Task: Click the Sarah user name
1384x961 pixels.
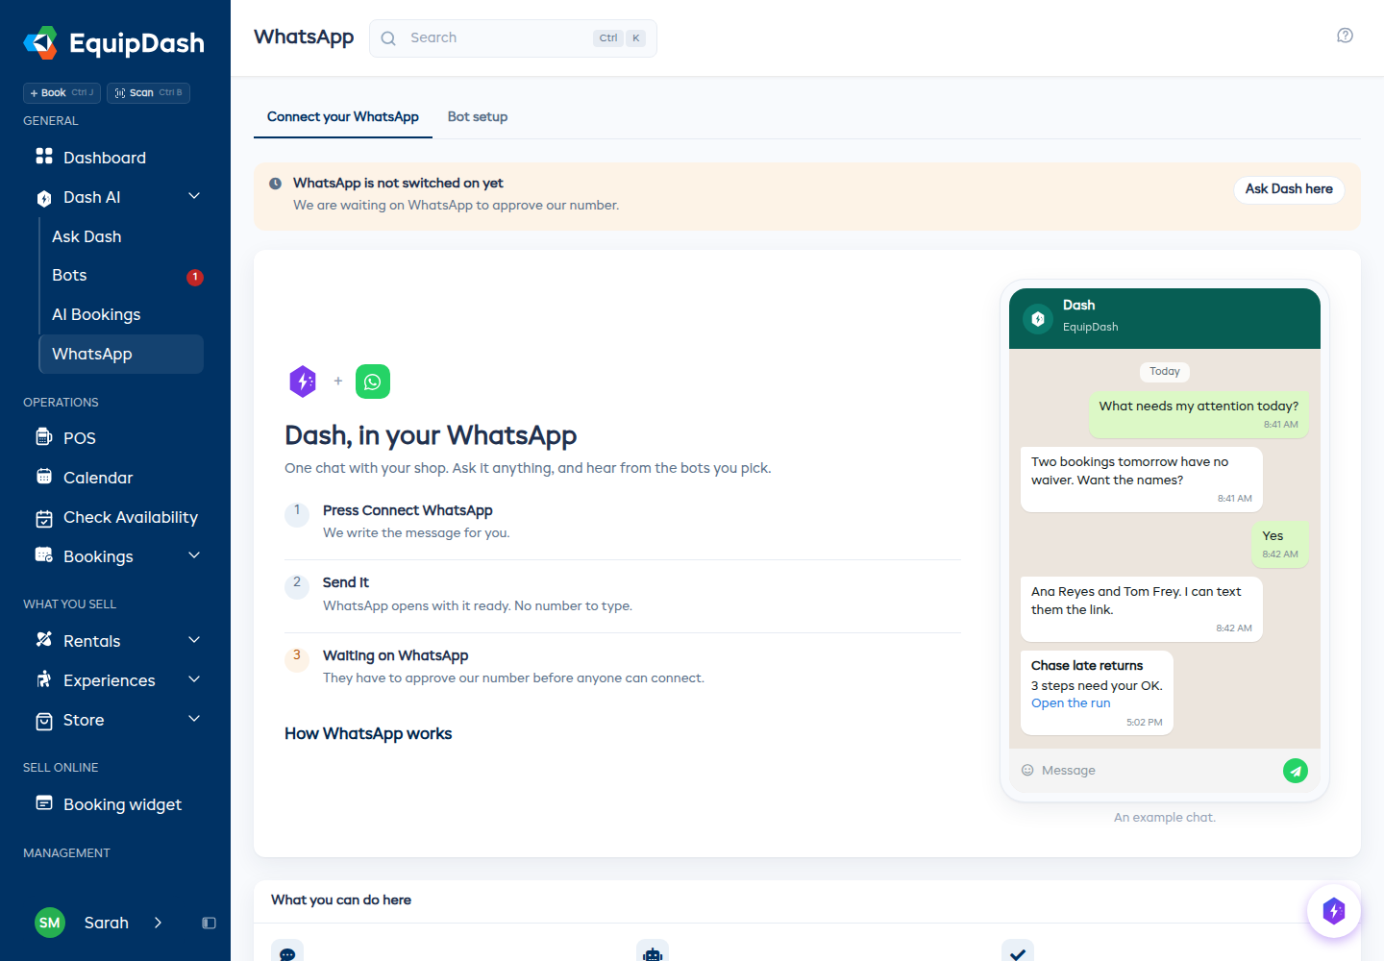Action: point(107,923)
